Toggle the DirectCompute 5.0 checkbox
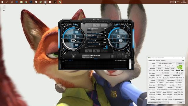Screen dimensions: 188x106 (x=174, y=100)
